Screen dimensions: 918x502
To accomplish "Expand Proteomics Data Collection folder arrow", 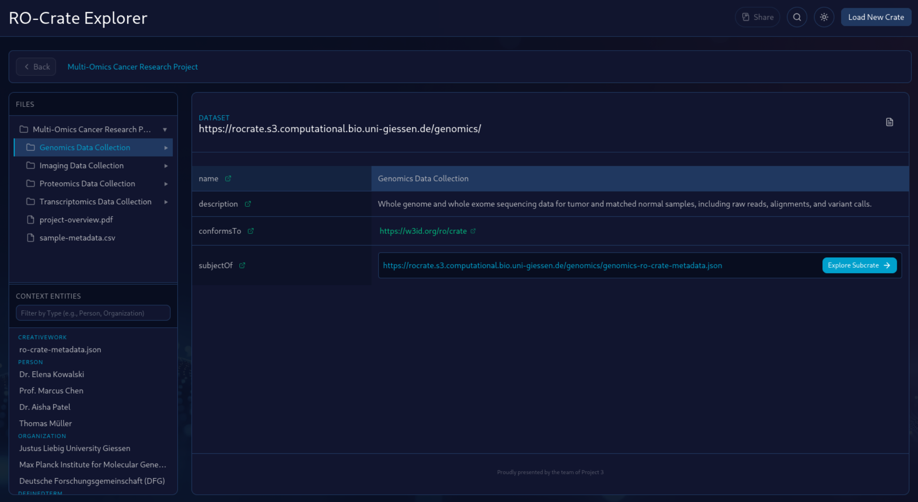I will tap(166, 184).
